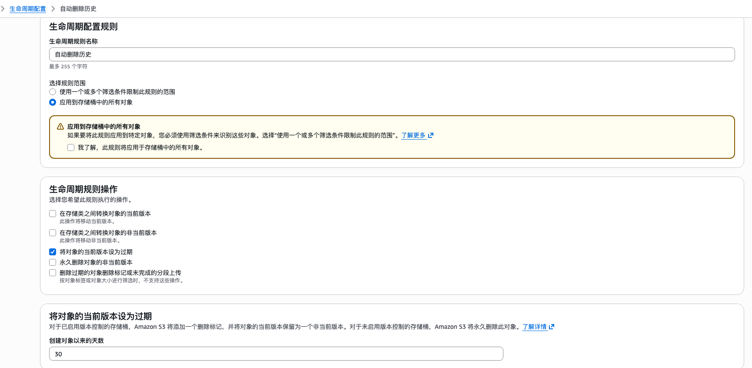Tick 删除过期的对象删除标记或未完成的分段上传 checkbox
The height and width of the screenshot is (368, 752).
tap(53, 273)
